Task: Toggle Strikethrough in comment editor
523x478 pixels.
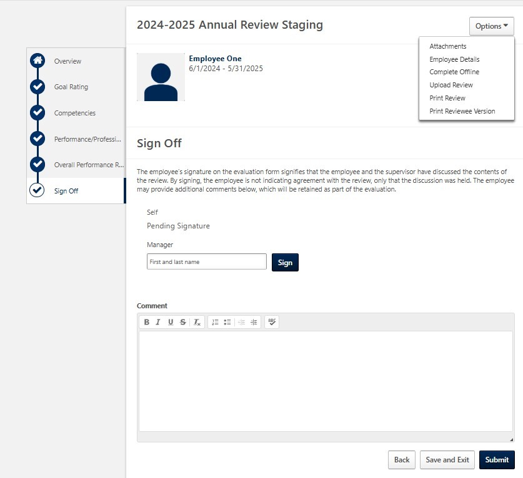Action: click(183, 322)
